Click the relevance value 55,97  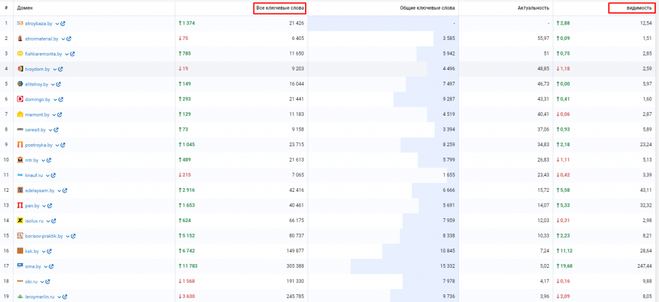point(544,39)
